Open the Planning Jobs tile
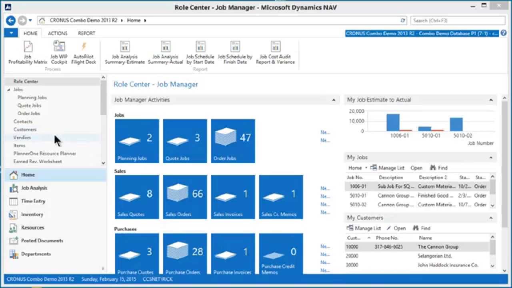 (x=137, y=141)
